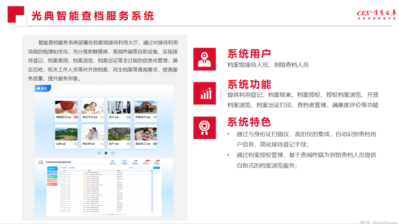Click the red pill on the 婚姻登记 card

point(75,117)
